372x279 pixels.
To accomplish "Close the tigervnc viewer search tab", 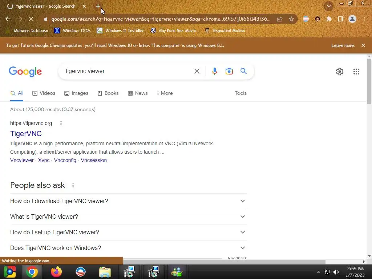I will 84,7.
